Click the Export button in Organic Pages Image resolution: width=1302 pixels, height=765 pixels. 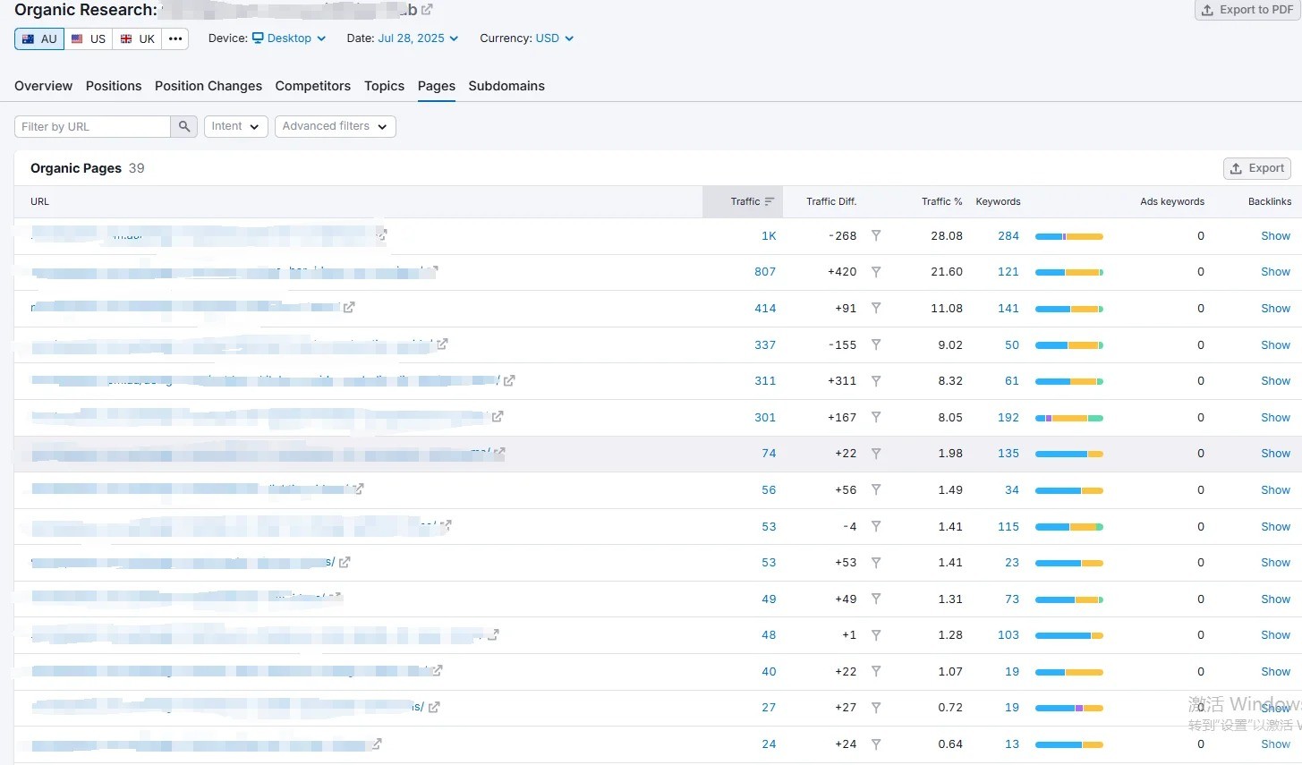(1257, 168)
